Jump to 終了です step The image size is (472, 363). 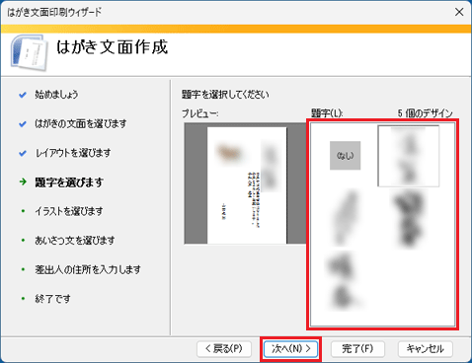coord(52,299)
